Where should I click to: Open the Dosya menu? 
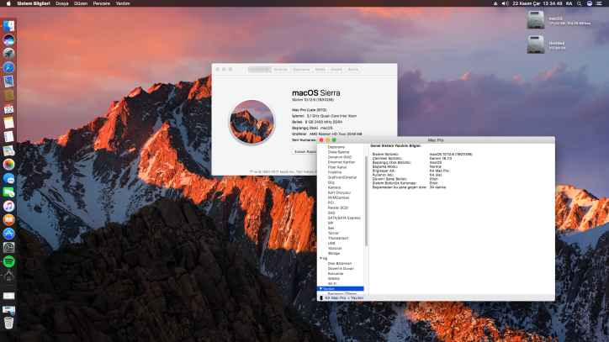(x=62, y=3)
